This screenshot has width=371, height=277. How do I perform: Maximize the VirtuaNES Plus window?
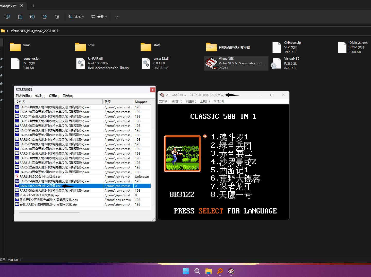(x=272, y=95)
